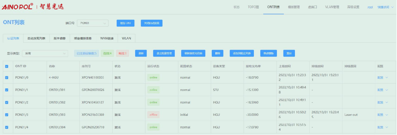Open the 显示类型 display type dropdown
397x135 pixels.
click(x=45, y=53)
